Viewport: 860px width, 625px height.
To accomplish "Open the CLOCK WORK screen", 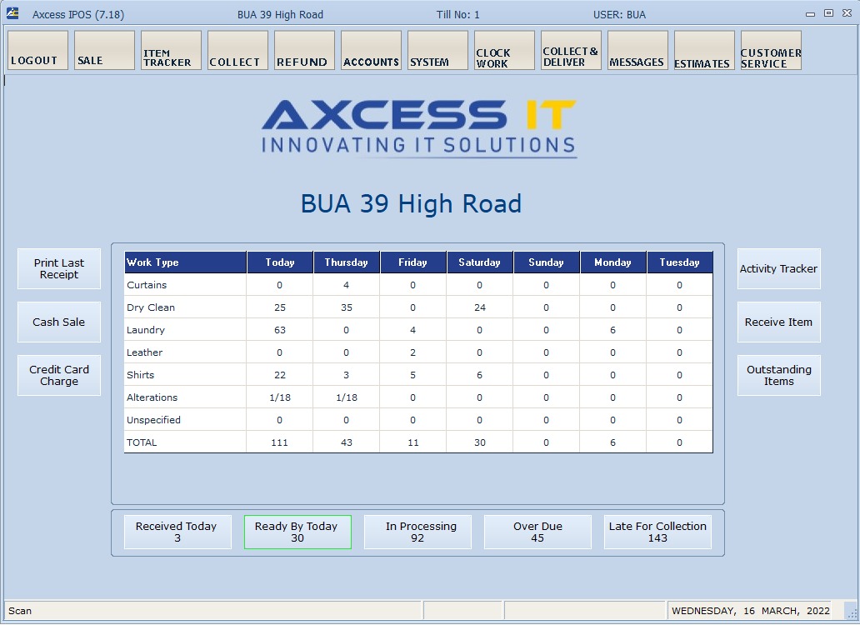I will (x=503, y=50).
